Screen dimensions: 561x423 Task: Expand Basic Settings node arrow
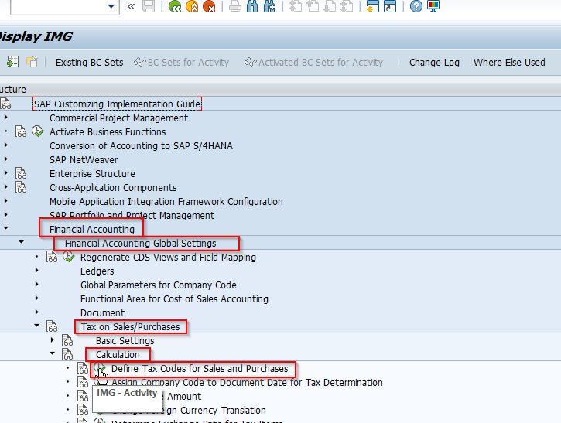(53, 340)
